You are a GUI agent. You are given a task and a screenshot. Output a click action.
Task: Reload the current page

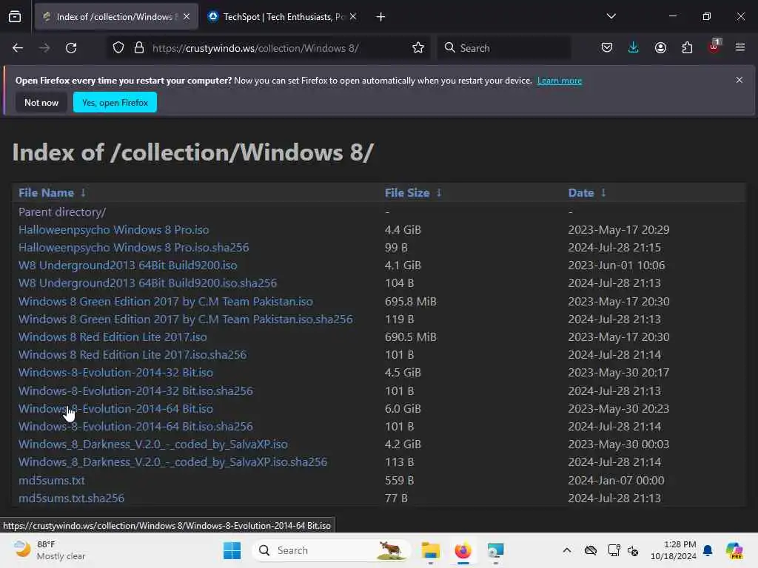[71, 48]
